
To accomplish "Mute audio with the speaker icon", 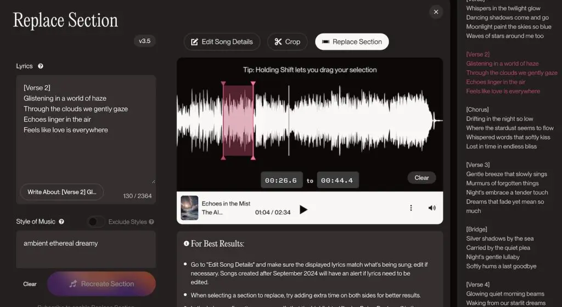I will 432,208.
